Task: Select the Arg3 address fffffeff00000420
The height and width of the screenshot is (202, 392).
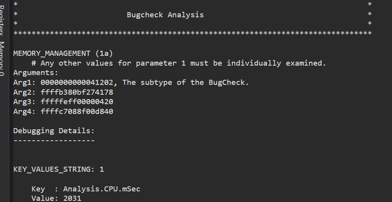Action: tap(77, 102)
